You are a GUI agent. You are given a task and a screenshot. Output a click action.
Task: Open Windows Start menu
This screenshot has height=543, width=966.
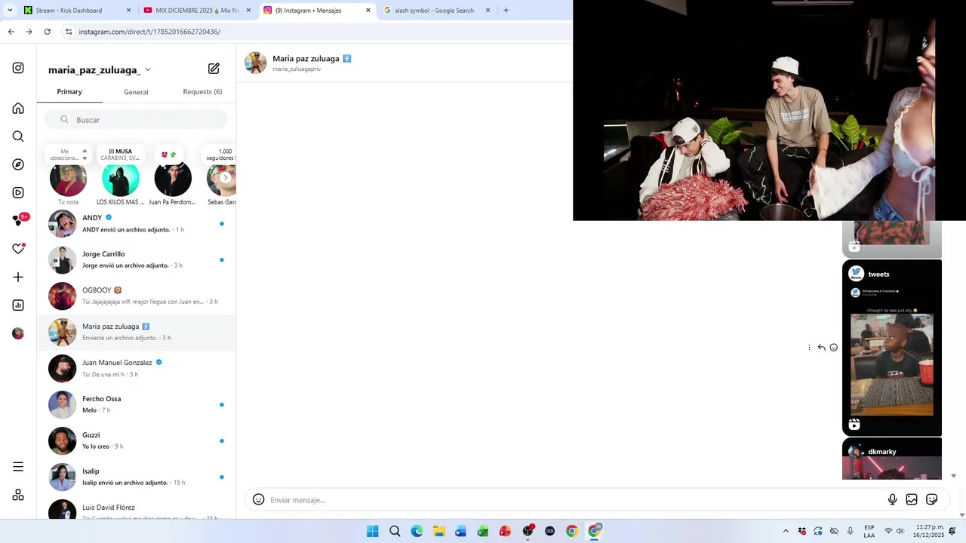372,531
